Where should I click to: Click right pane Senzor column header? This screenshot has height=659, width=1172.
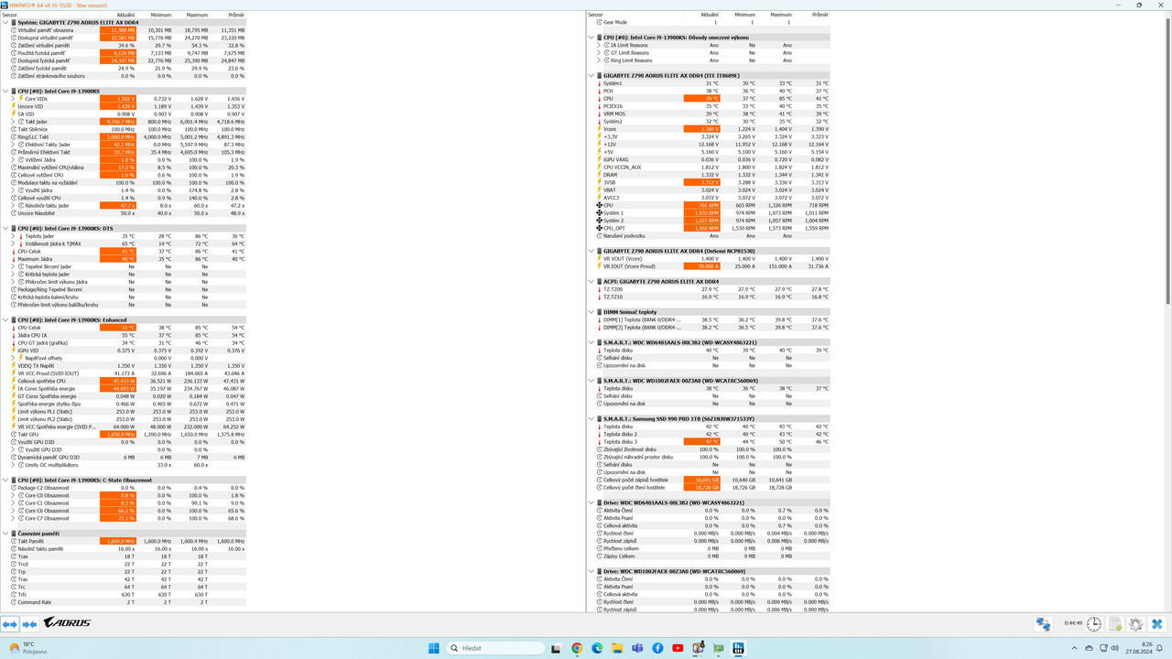point(595,15)
